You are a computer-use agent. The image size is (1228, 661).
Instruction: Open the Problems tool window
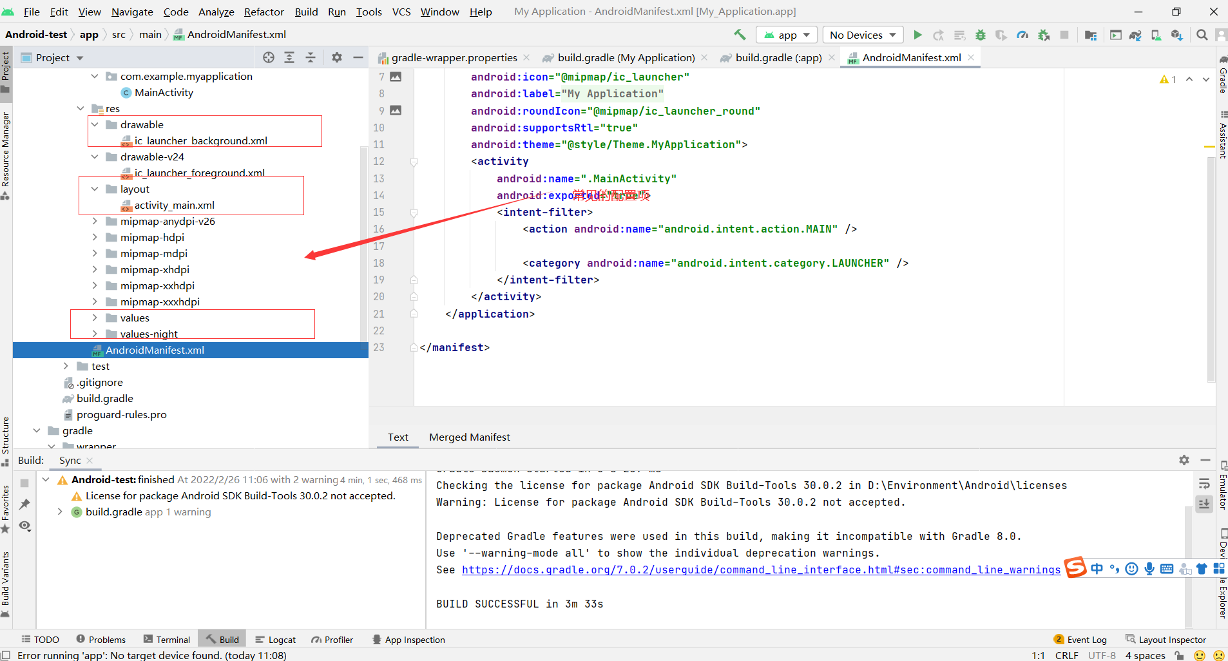(x=101, y=639)
